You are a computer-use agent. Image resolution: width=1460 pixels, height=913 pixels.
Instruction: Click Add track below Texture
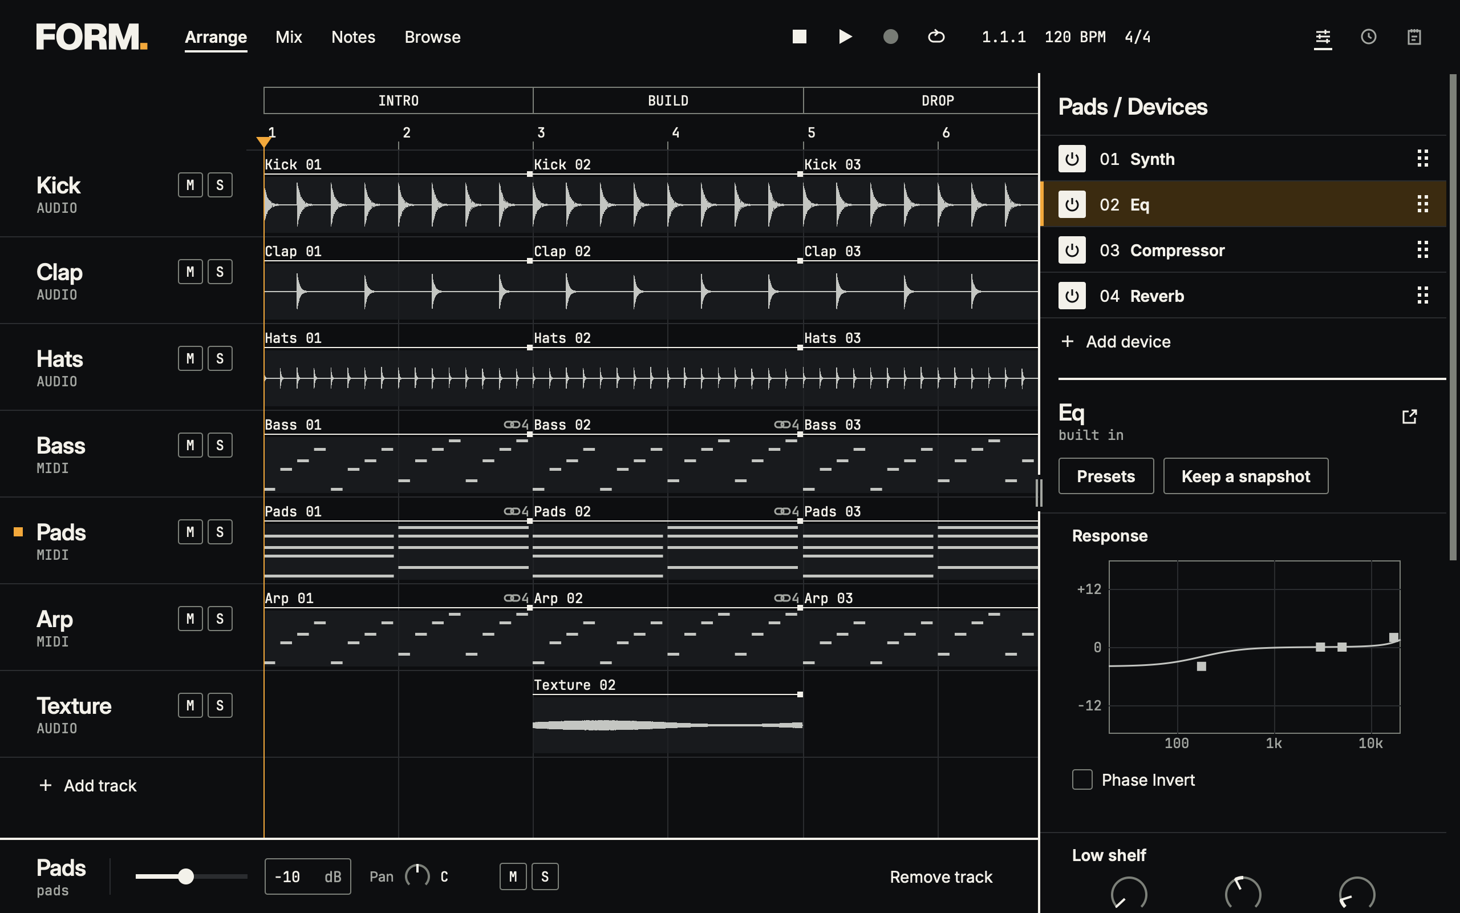pyautogui.click(x=88, y=786)
